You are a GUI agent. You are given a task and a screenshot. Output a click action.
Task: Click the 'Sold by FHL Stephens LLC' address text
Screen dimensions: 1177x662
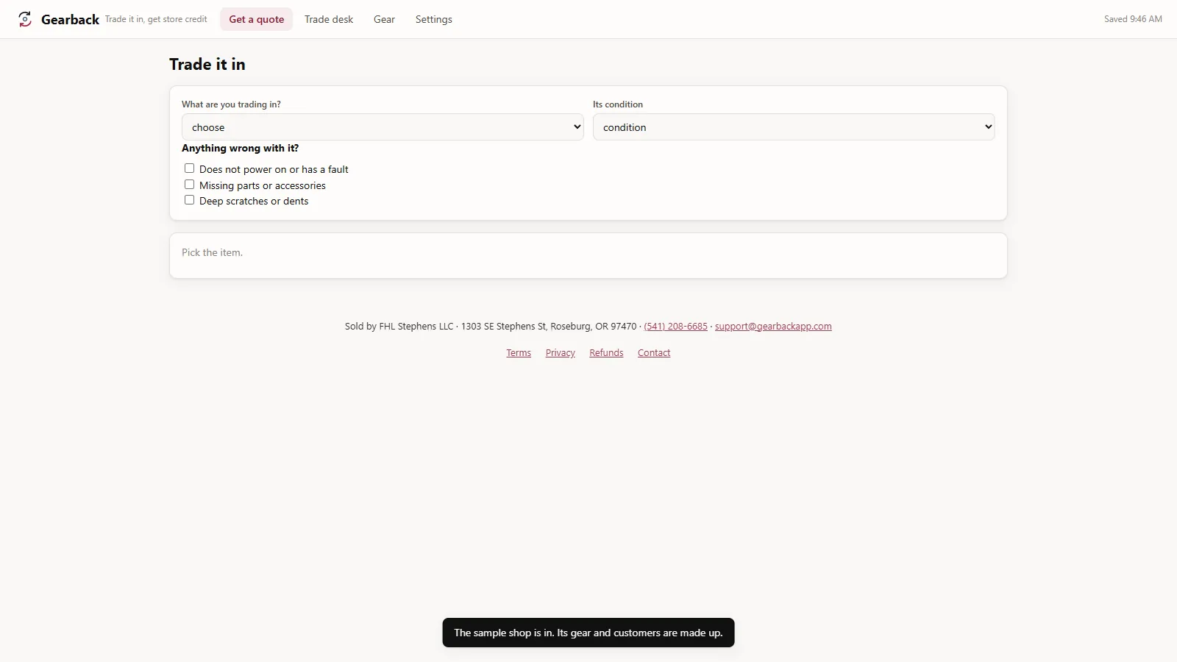[x=491, y=327]
